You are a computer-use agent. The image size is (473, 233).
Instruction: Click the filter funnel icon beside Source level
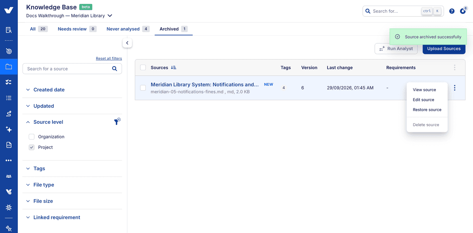click(117, 122)
